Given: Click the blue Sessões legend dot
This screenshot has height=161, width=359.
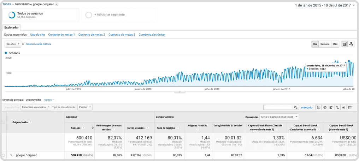Looking at the screenshot, I should pos(6,53).
